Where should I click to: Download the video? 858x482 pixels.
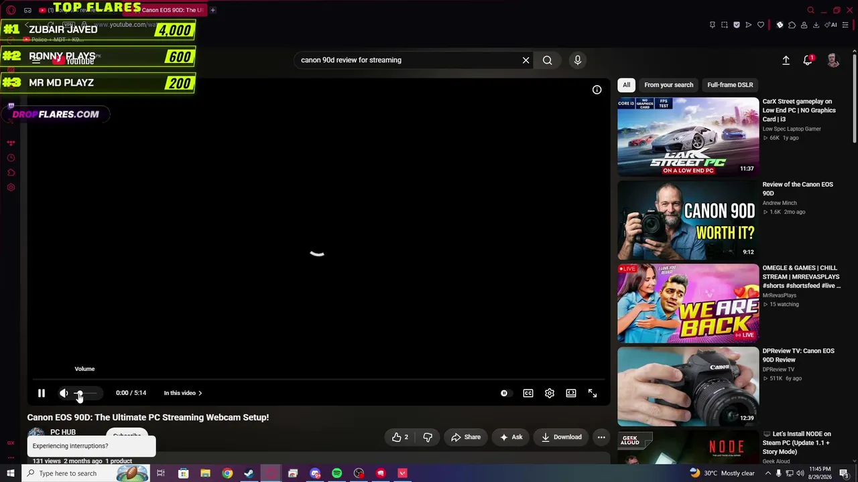coord(562,437)
